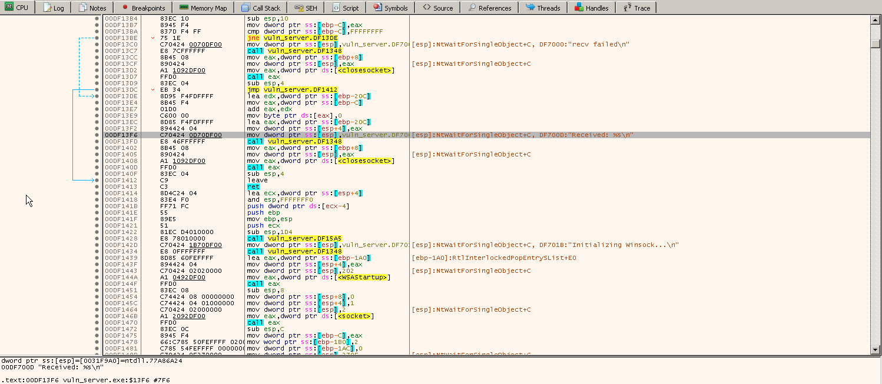Toggle breakpoint bullet at address 00DF13C7

point(97,51)
